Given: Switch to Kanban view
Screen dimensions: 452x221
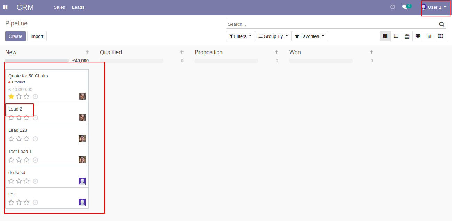Looking at the screenshot, I should click(x=385, y=36).
